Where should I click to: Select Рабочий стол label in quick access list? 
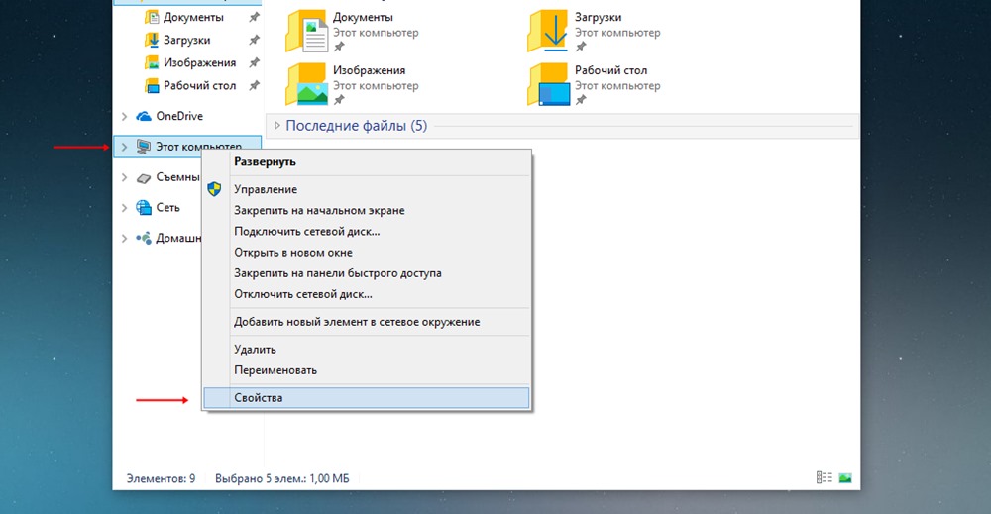(200, 85)
